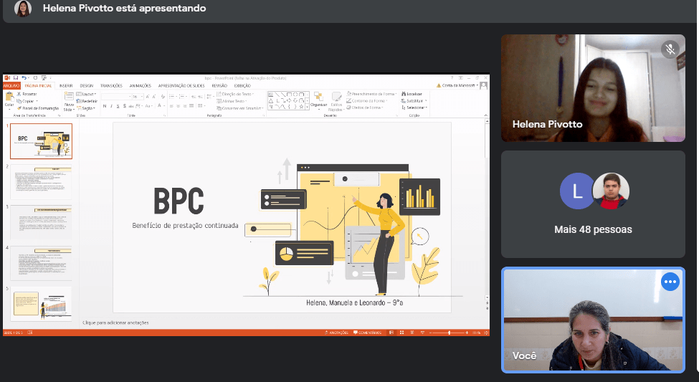Expand the Layout dropdown
Viewport: 699px width, 382px height.
(87, 94)
